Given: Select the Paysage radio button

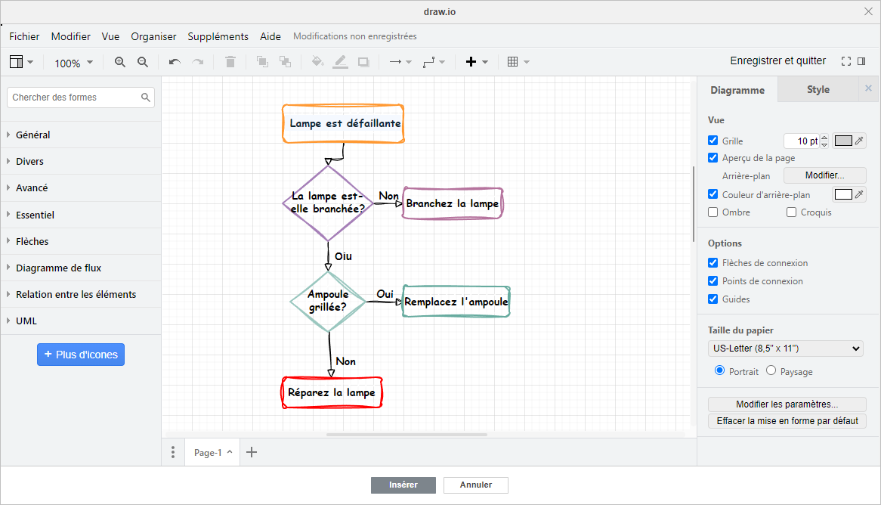Looking at the screenshot, I should point(772,370).
